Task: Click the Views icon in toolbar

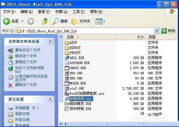Action: click(99, 21)
